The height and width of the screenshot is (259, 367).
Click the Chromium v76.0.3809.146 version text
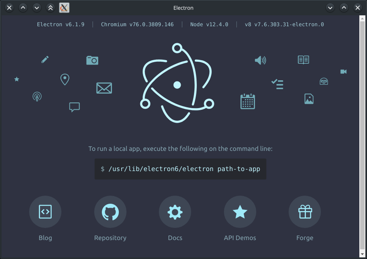pyautogui.click(x=137, y=24)
